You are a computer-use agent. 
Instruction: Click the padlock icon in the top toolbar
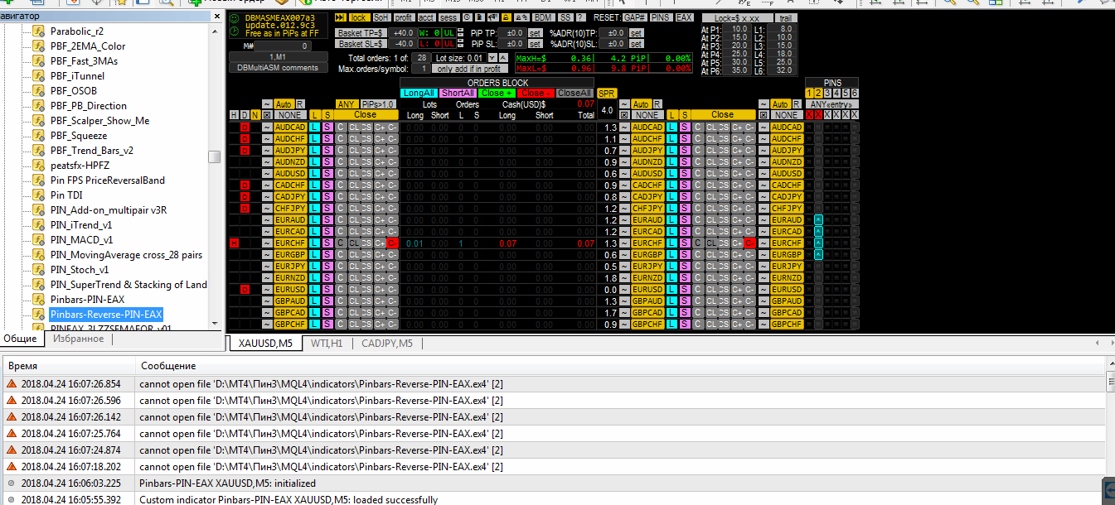click(x=507, y=17)
